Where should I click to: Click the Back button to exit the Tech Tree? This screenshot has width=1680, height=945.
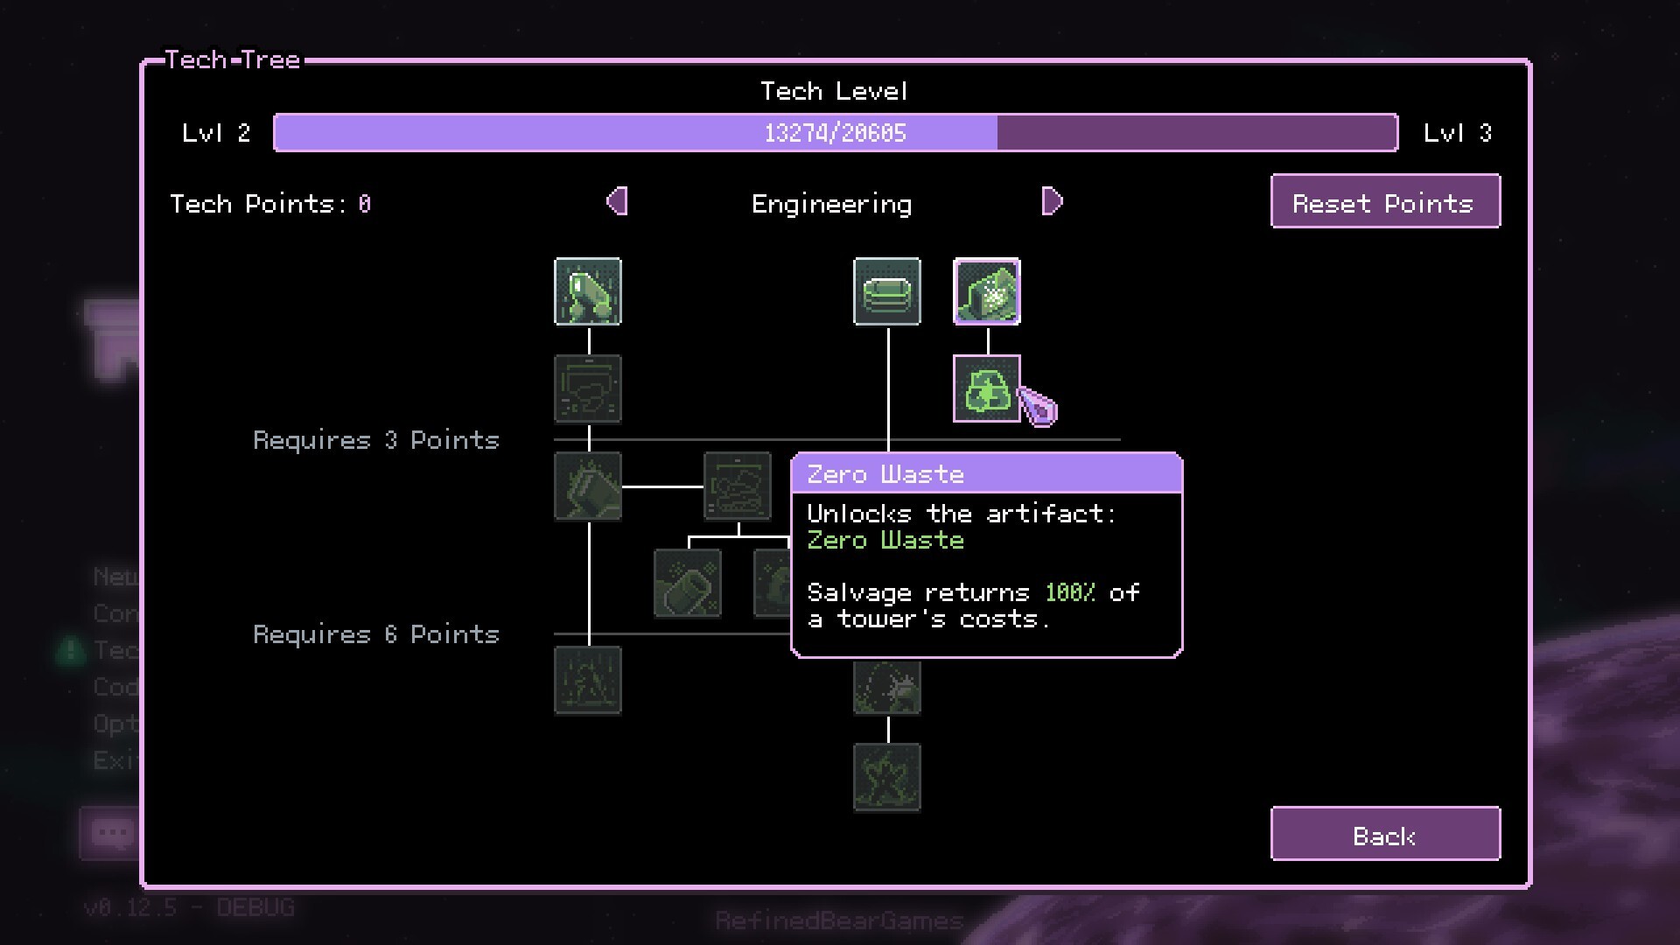[1385, 834]
